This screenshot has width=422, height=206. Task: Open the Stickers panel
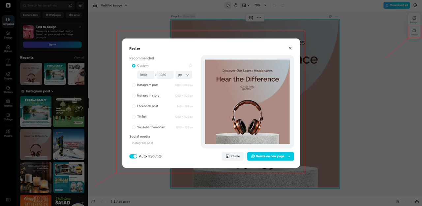pos(8,90)
